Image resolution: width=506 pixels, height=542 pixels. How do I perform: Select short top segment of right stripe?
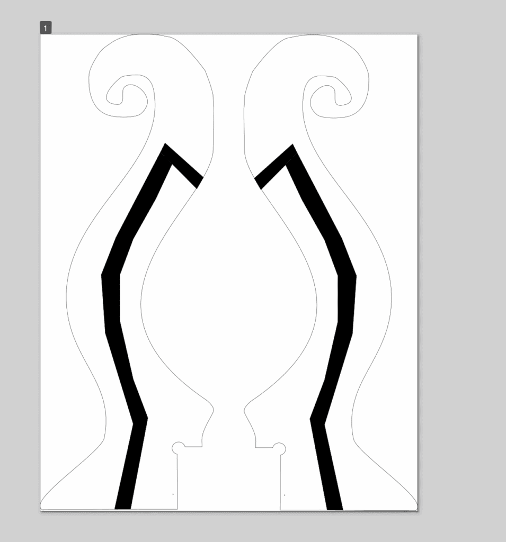(x=274, y=166)
